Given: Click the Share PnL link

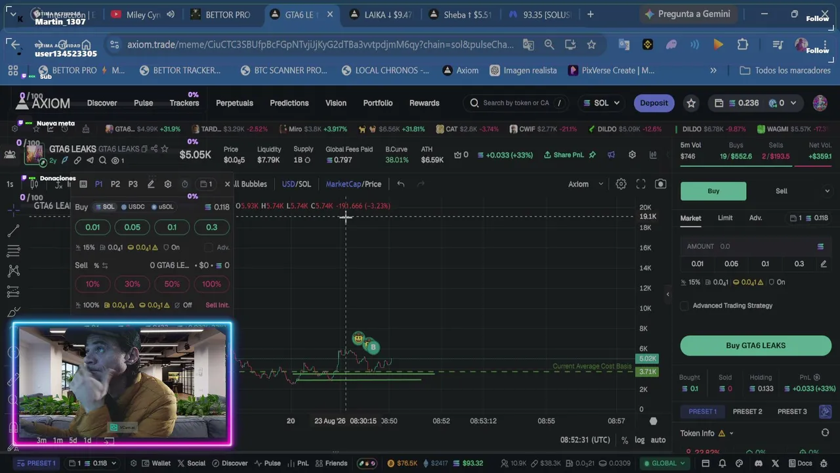Looking at the screenshot, I should (563, 155).
